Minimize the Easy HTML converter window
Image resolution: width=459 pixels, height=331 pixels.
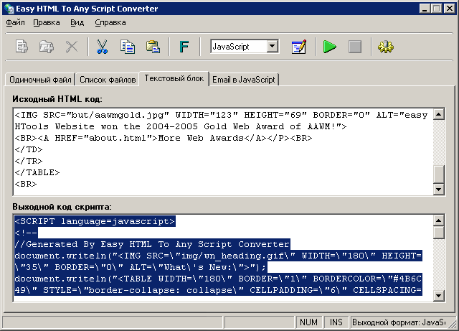coord(425,9)
